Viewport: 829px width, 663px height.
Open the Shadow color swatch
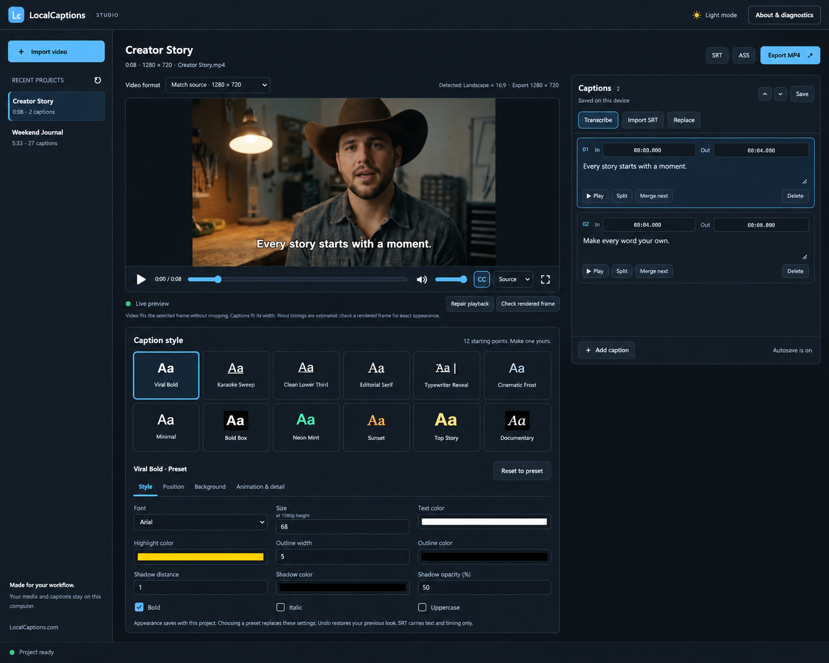pyautogui.click(x=342, y=587)
